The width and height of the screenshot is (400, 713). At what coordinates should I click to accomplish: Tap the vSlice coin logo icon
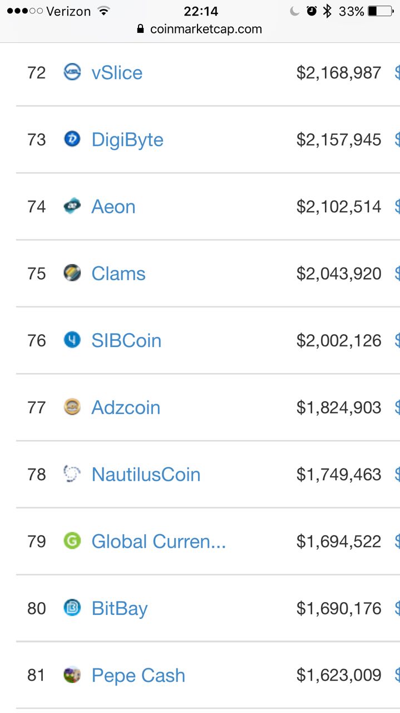(x=72, y=72)
